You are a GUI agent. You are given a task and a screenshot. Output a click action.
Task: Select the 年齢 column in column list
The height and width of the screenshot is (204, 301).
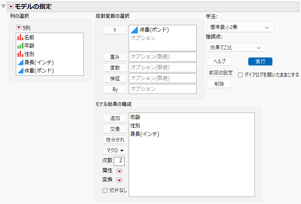pyautogui.click(x=50, y=46)
